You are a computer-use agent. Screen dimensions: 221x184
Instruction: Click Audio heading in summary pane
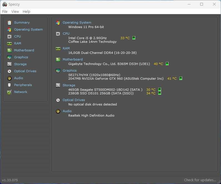coord(67,111)
